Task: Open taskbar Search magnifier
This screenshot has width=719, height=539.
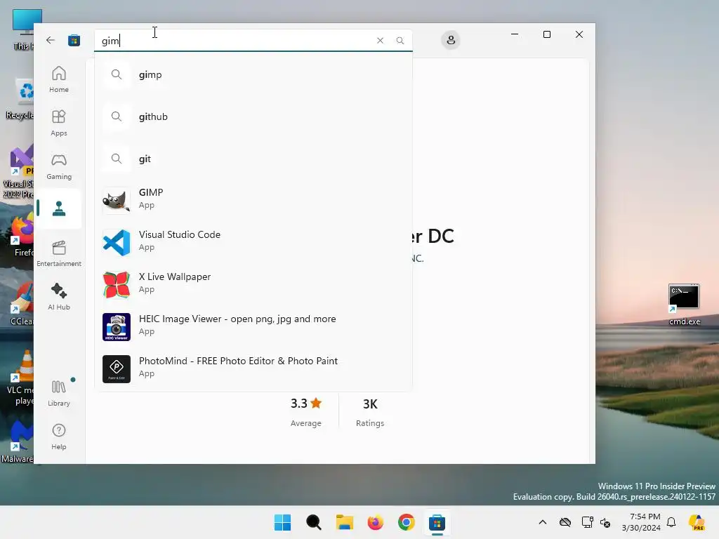Action: (x=314, y=522)
